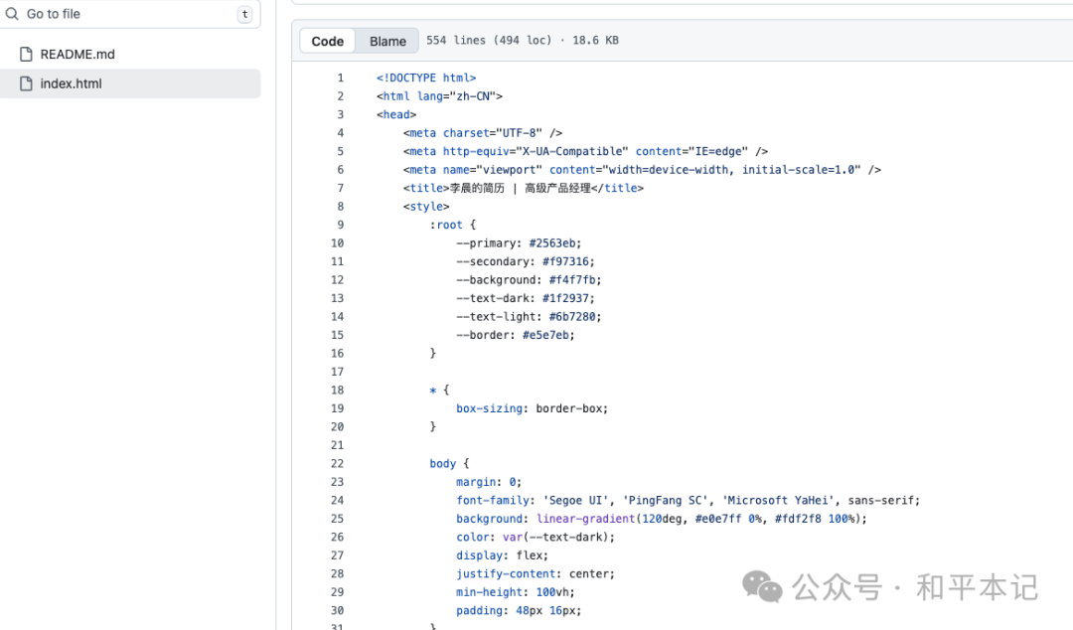The image size is (1073, 630).
Task: Click the meta viewport code line
Action: pyautogui.click(x=642, y=170)
